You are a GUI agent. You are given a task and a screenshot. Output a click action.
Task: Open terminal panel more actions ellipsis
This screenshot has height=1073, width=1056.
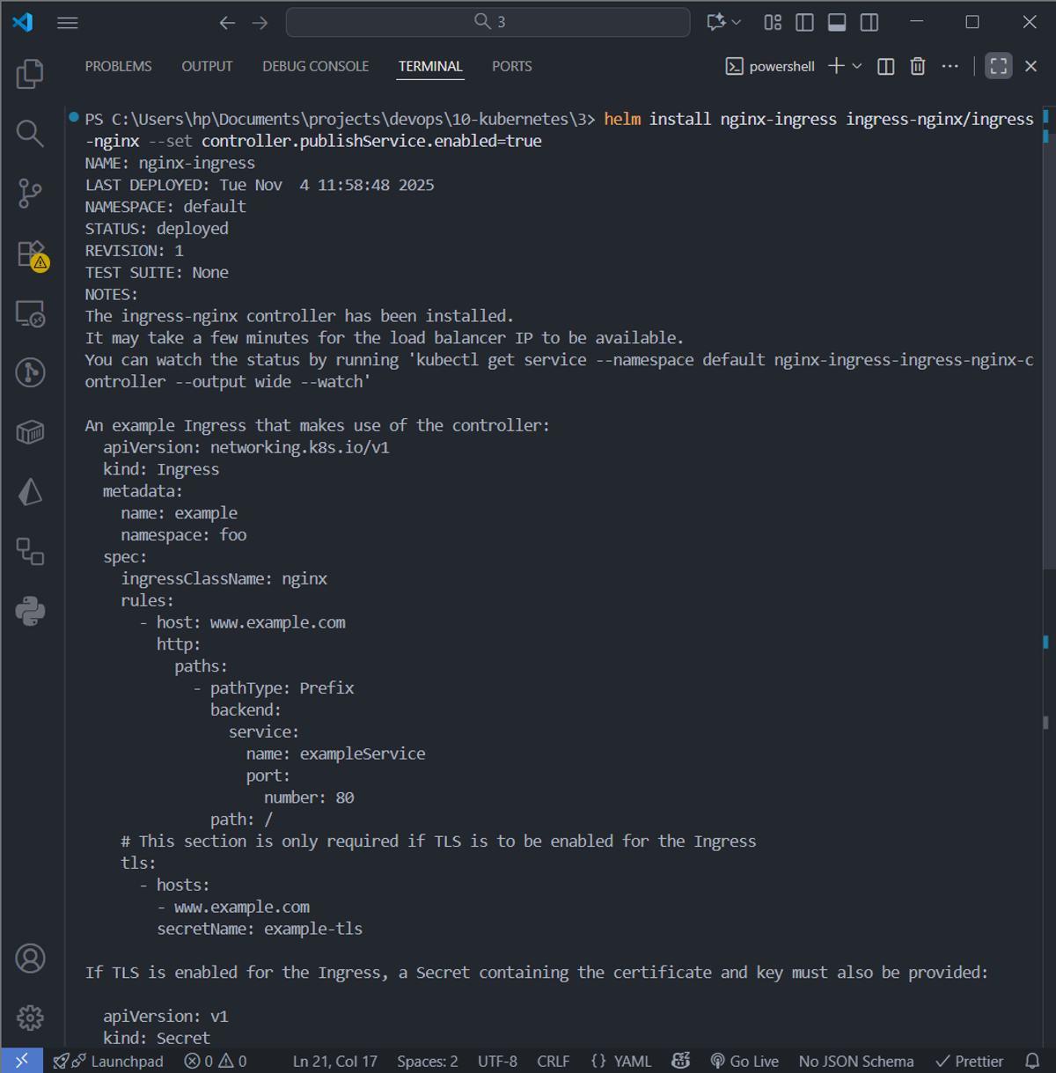click(950, 66)
